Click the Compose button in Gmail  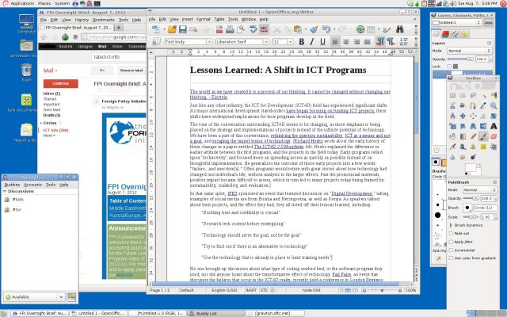click(60, 83)
